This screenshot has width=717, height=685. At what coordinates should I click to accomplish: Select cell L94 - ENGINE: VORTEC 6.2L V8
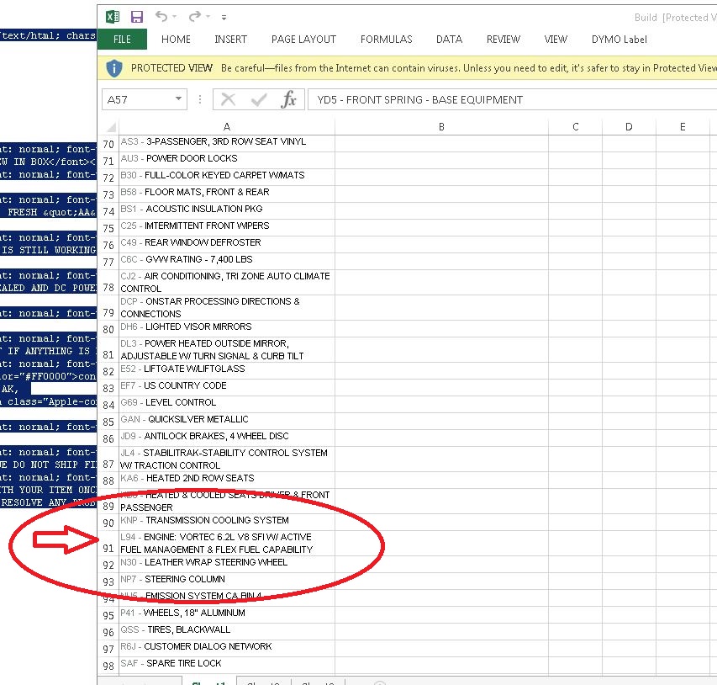(x=227, y=544)
